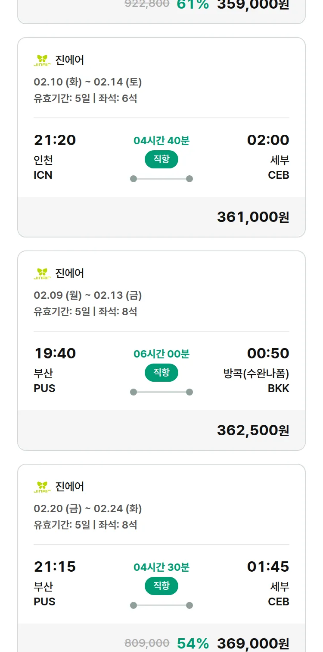Open the 02.20 ~ 02.24 date range
Screen dimensions: 323x652
pyautogui.click(x=88, y=509)
